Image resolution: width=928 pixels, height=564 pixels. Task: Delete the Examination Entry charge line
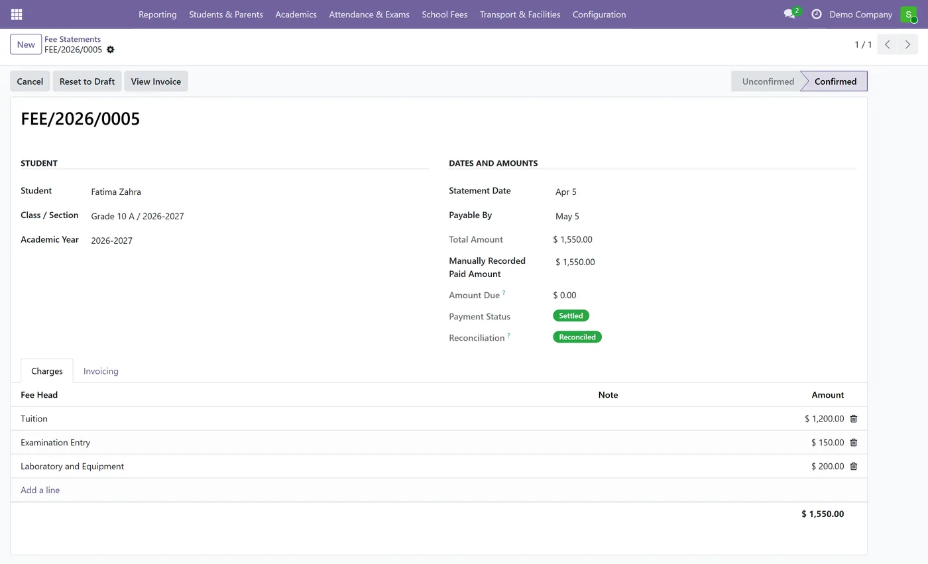pos(854,443)
